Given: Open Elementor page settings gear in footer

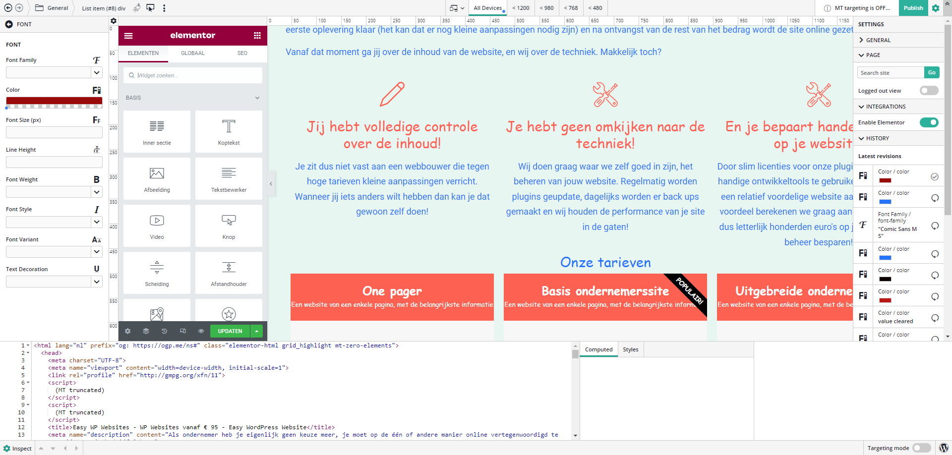Looking at the screenshot, I should [x=127, y=331].
